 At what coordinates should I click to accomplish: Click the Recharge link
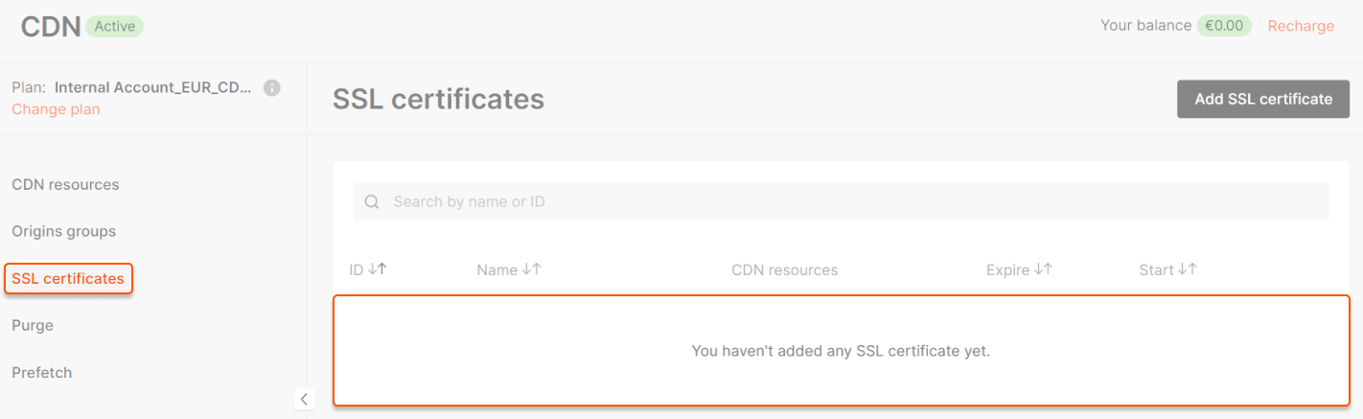point(1300,26)
